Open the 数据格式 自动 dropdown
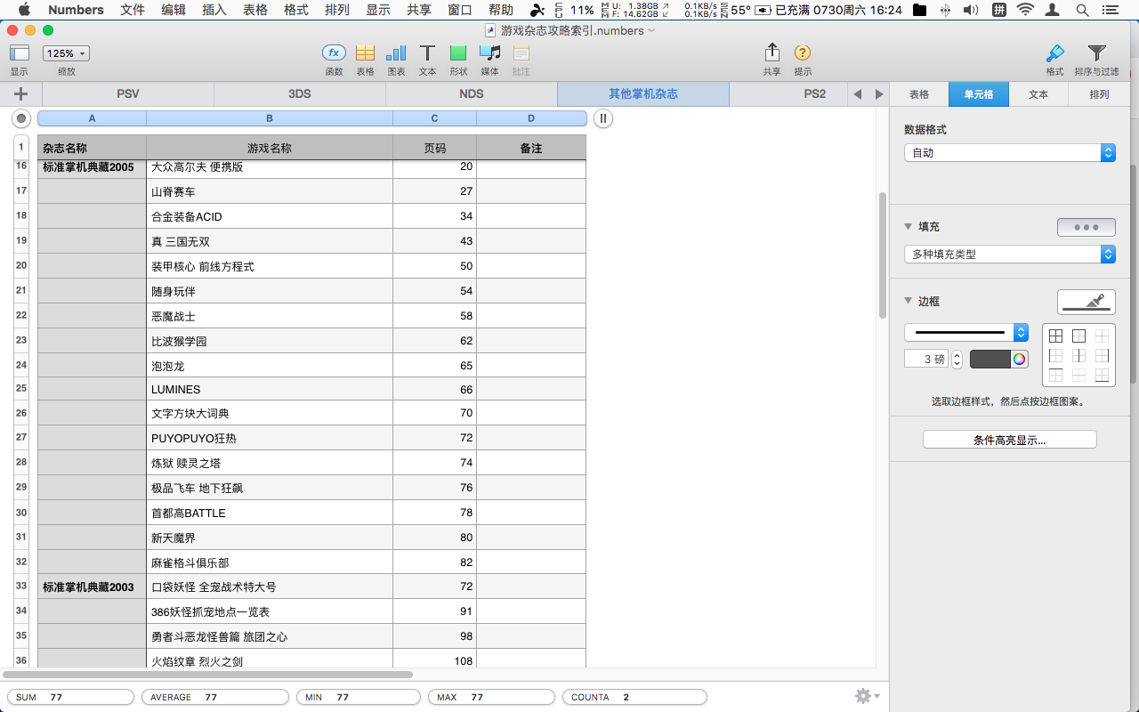Screen dimensions: 1139x712 coord(1009,153)
